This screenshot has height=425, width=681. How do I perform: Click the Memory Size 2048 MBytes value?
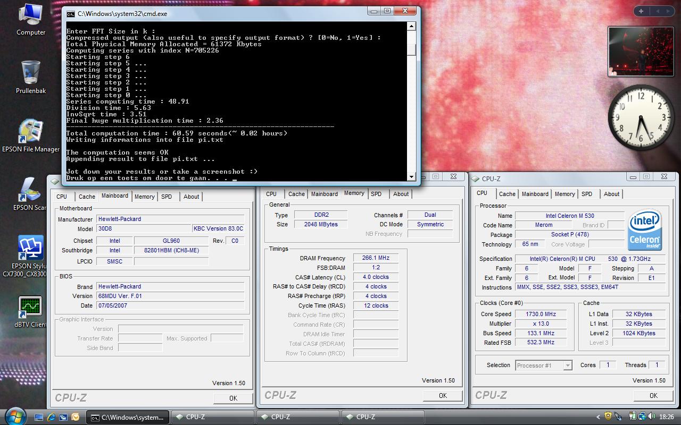[321, 224]
